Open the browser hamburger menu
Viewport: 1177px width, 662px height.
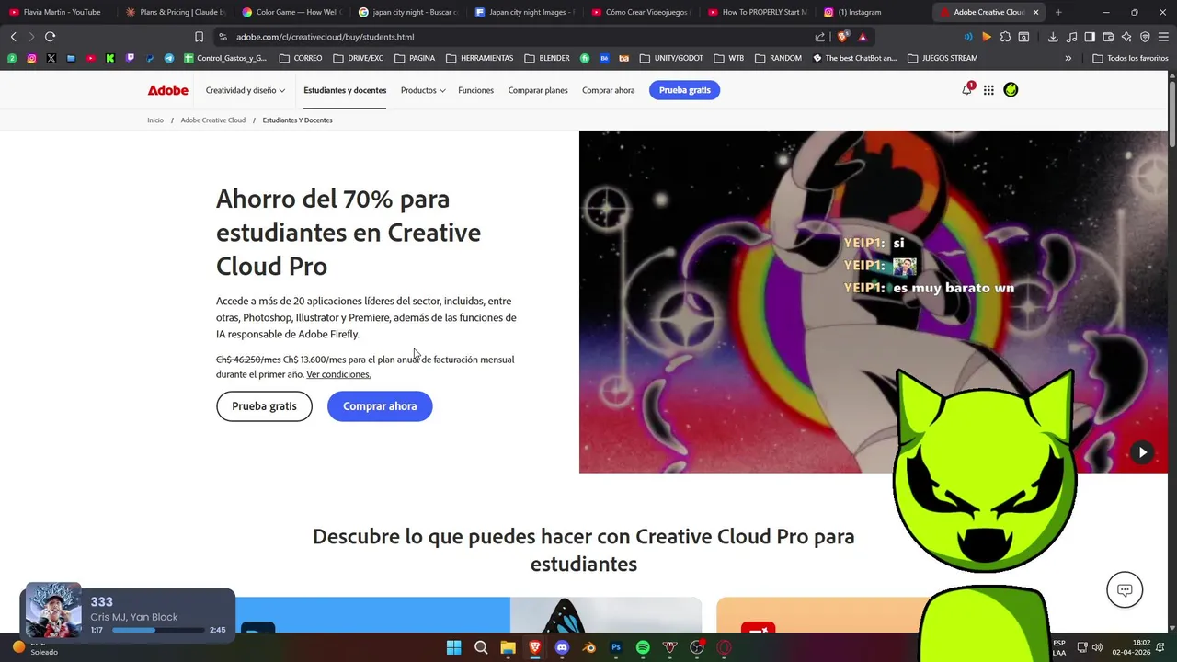(x=1163, y=37)
